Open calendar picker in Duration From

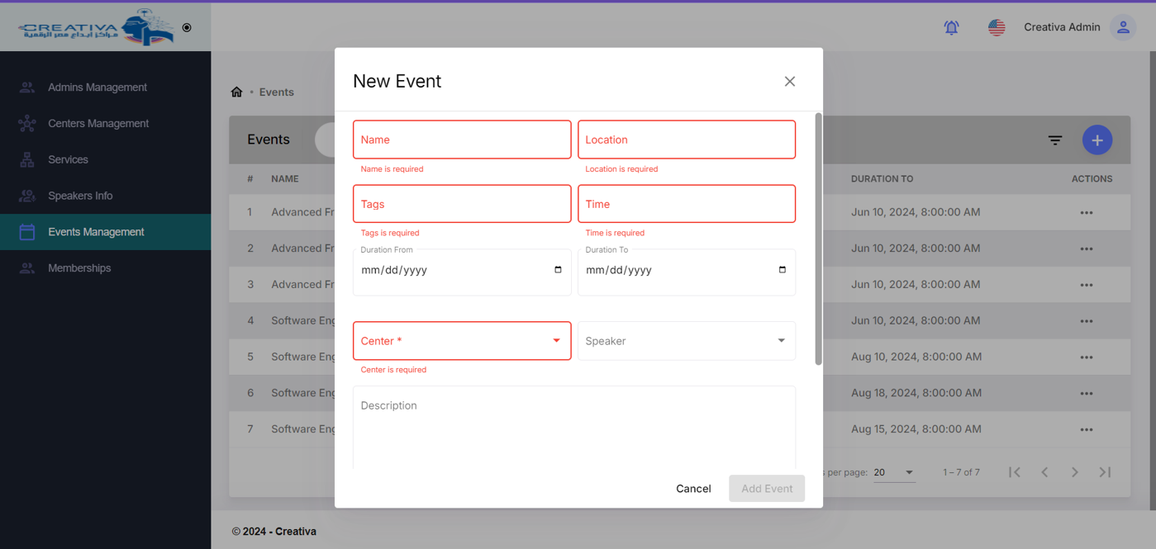tap(558, 270)
